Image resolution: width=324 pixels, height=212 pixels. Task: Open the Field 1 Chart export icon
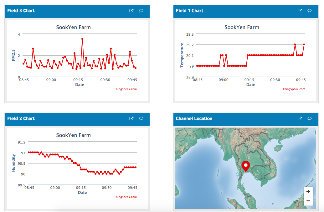pyautogui.click(x=300, y=10)
